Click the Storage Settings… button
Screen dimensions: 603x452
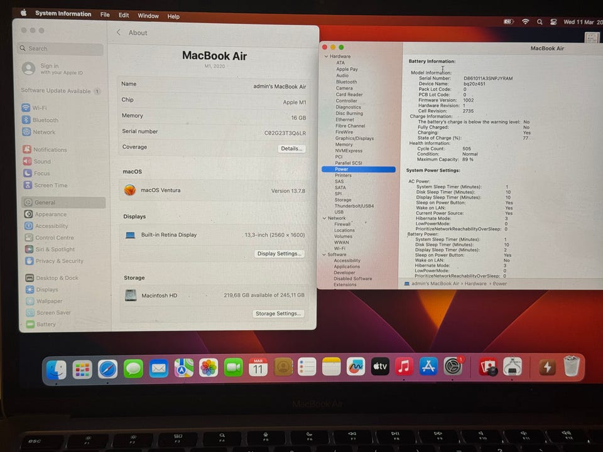coord(278,314)
